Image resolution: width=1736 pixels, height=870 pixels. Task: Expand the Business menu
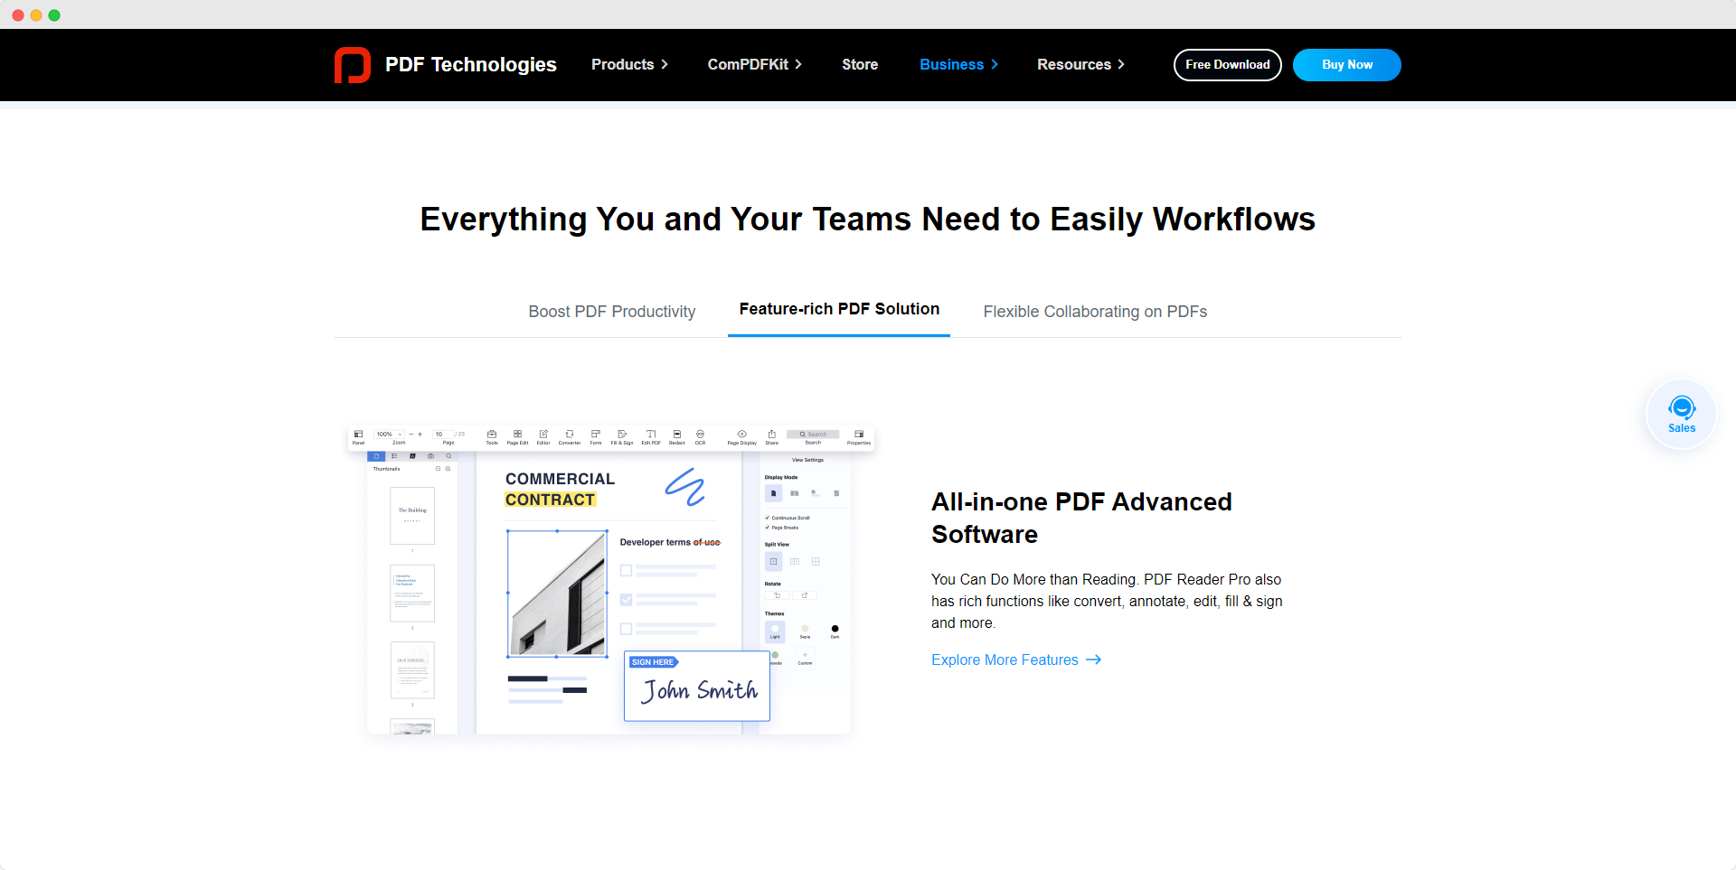tap(958, 65)
